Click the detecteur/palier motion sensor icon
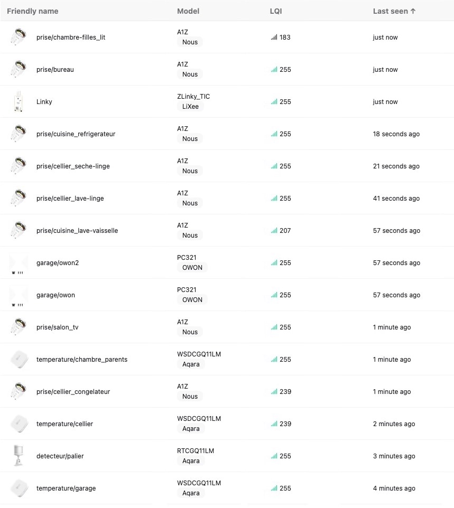 18,456
